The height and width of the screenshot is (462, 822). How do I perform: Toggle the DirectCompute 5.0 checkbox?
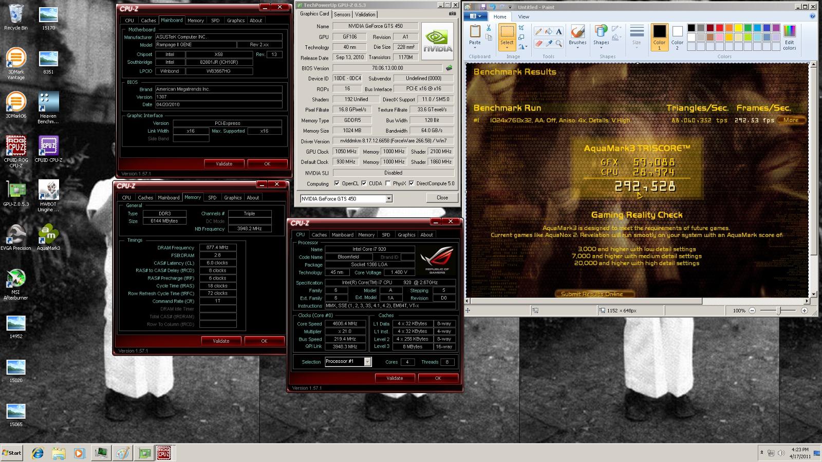click(x=412, y=183)
